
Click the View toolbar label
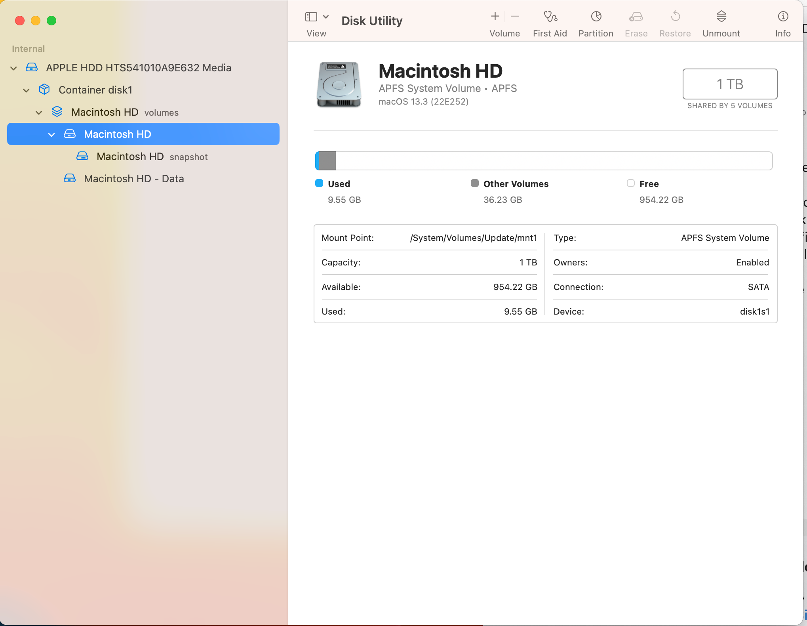coord(316,34)
